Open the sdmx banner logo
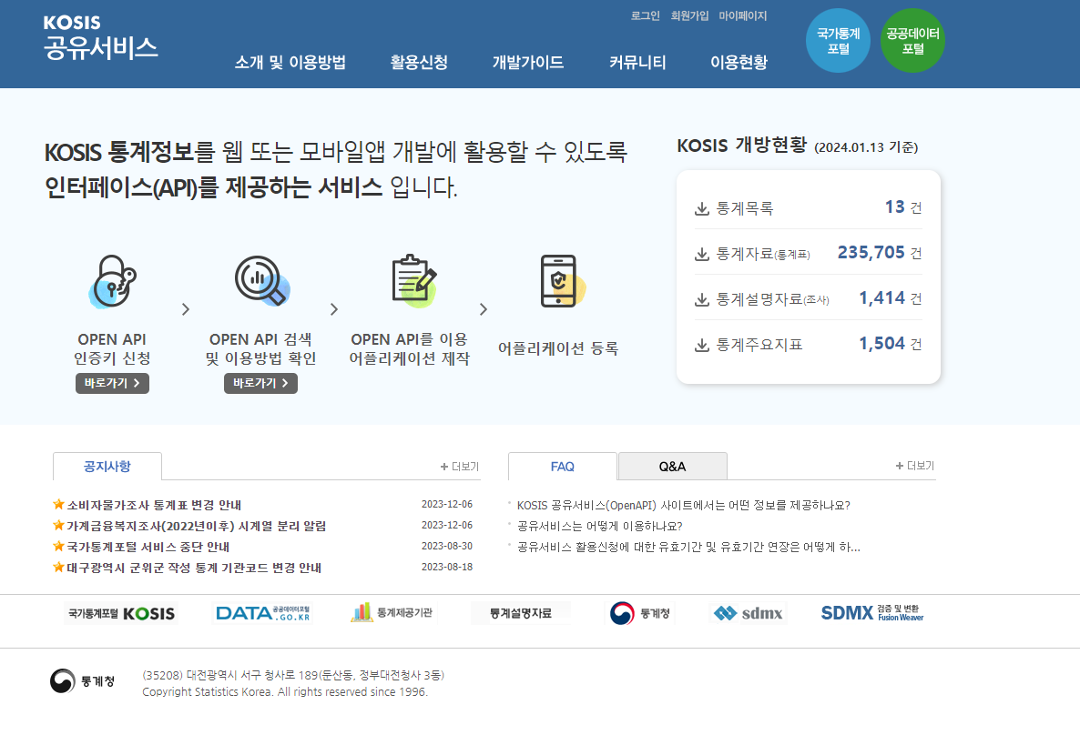 click(x=748, y=613)
